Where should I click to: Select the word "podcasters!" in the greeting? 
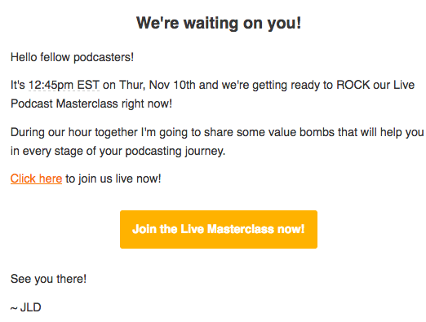click(104, 58)
